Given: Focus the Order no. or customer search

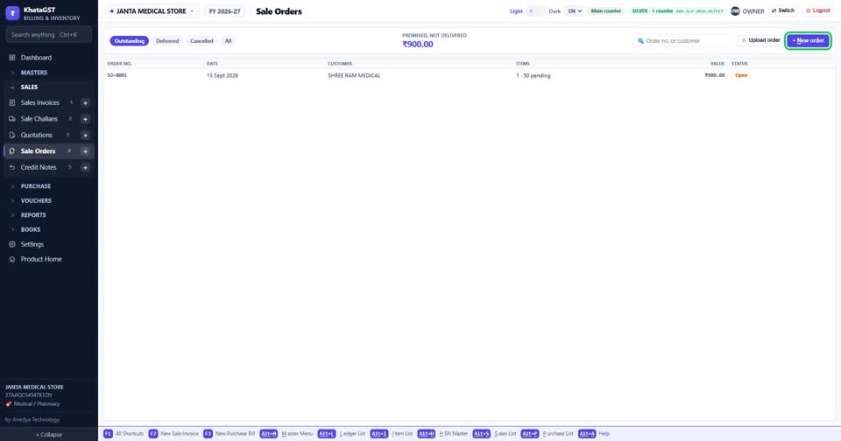Looking at the screenshot, I should [683, 41].
